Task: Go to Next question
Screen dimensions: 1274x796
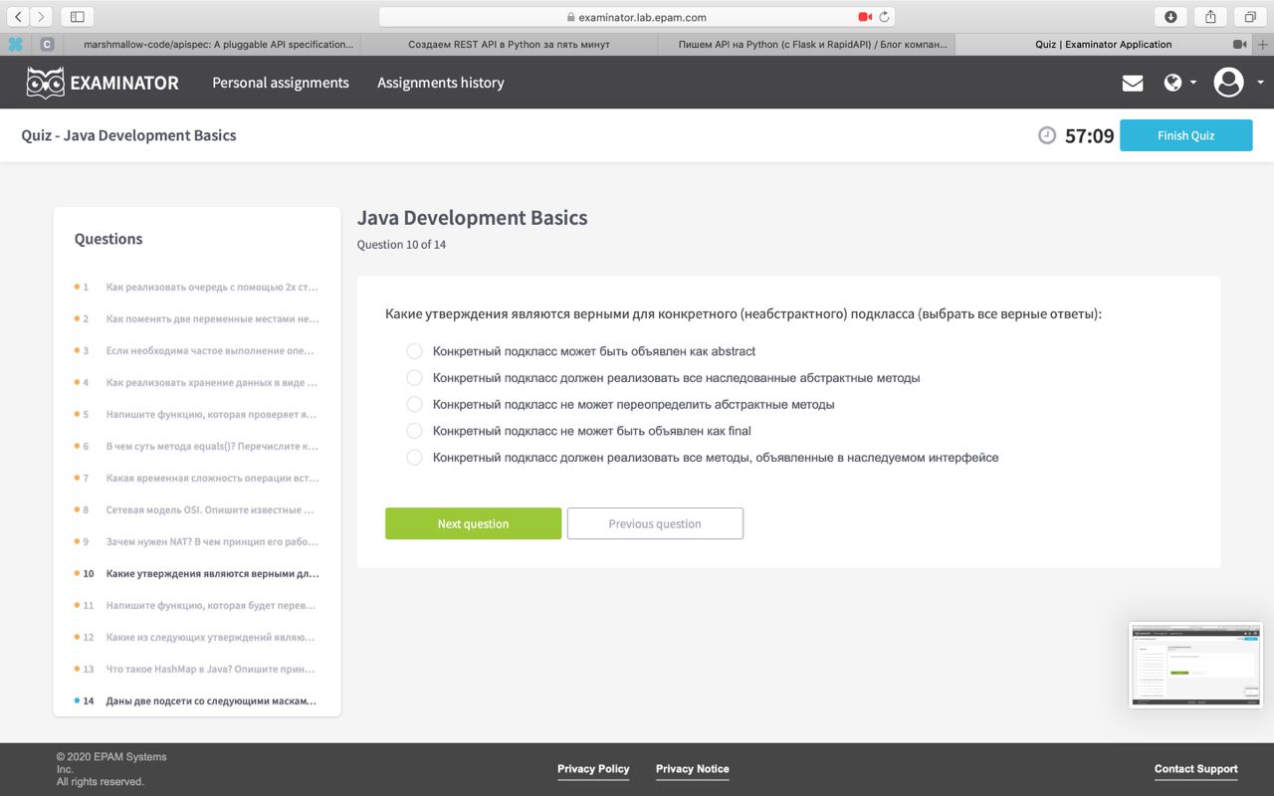Action: (x=473, y=523)
